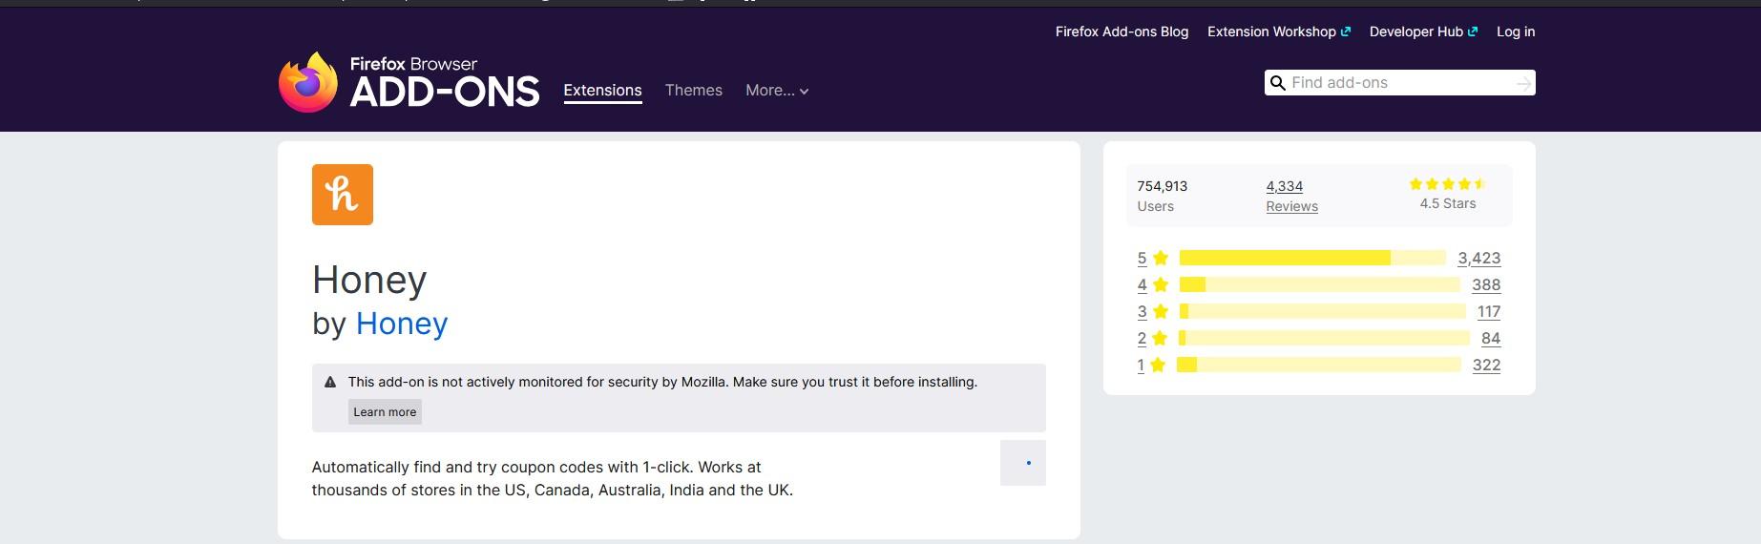Click the 5 star rating label
The width and height of the screenshot is (1761, 544).
[x=1153, y=258]
